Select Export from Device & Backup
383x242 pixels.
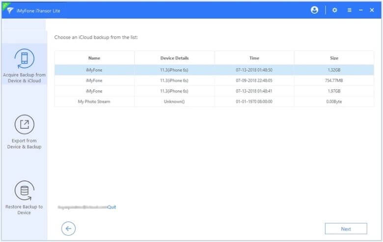coord(24,132)
